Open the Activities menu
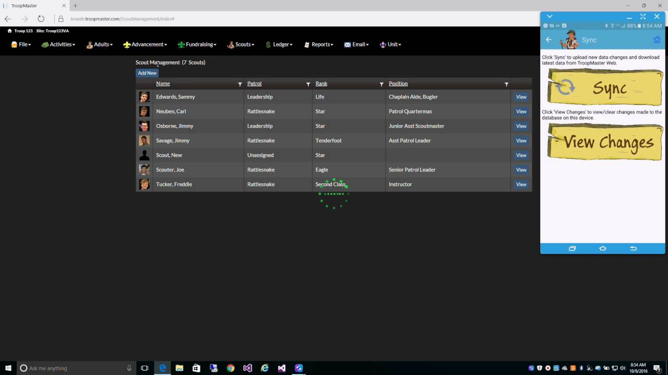 pyautogui.click(x=58, y=45)
